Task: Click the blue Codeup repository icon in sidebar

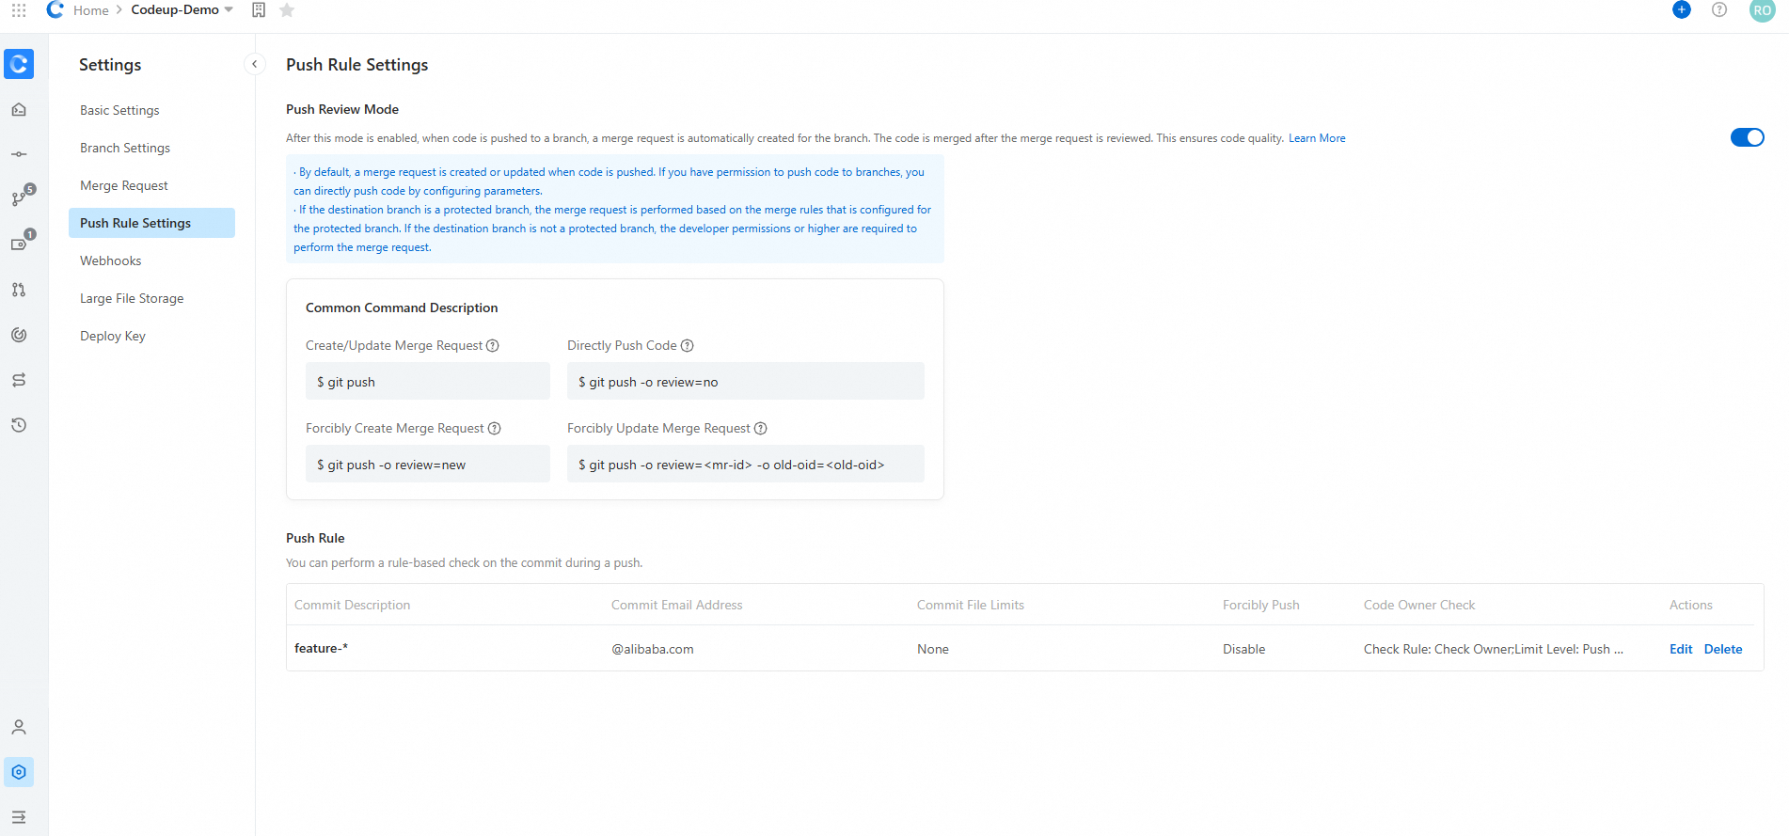Action: [19, 64]
